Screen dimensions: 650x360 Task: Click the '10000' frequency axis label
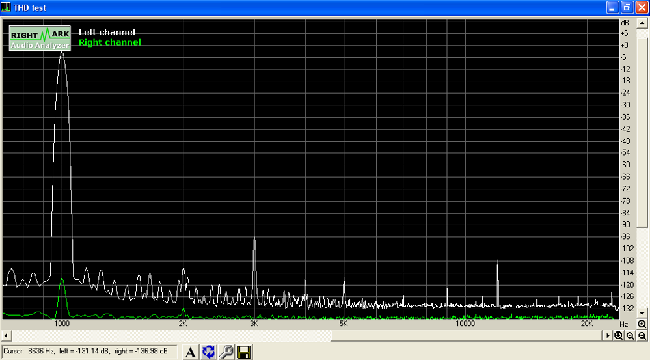pos(465,324)
